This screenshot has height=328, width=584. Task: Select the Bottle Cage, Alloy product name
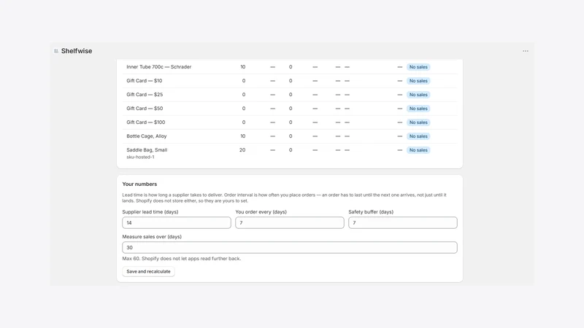pyautogui.click(x=147, y=136)
